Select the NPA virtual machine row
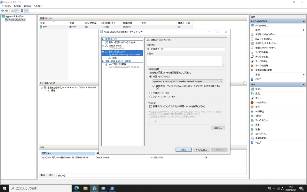 (x=116, y=27)
